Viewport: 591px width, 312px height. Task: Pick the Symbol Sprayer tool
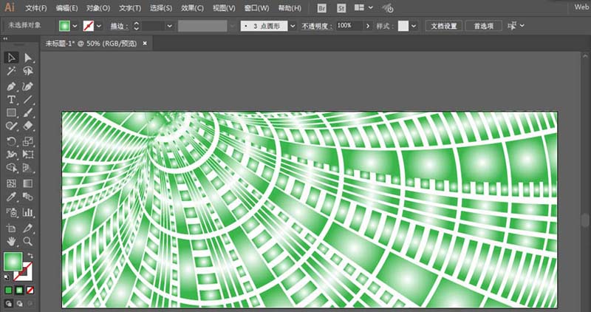click(x=11, y=212)
